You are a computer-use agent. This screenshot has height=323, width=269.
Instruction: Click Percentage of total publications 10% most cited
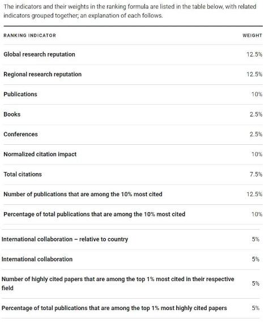94,214
